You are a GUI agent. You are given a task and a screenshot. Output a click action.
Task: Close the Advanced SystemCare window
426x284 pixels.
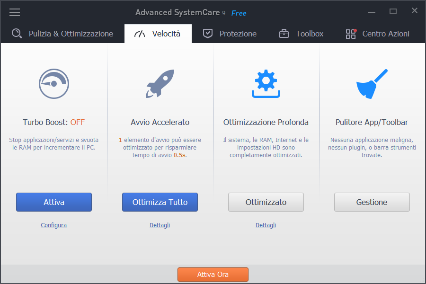tap(414, 10)
